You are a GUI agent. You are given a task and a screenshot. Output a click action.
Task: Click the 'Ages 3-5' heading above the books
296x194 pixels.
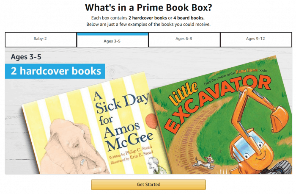(26, 57)
